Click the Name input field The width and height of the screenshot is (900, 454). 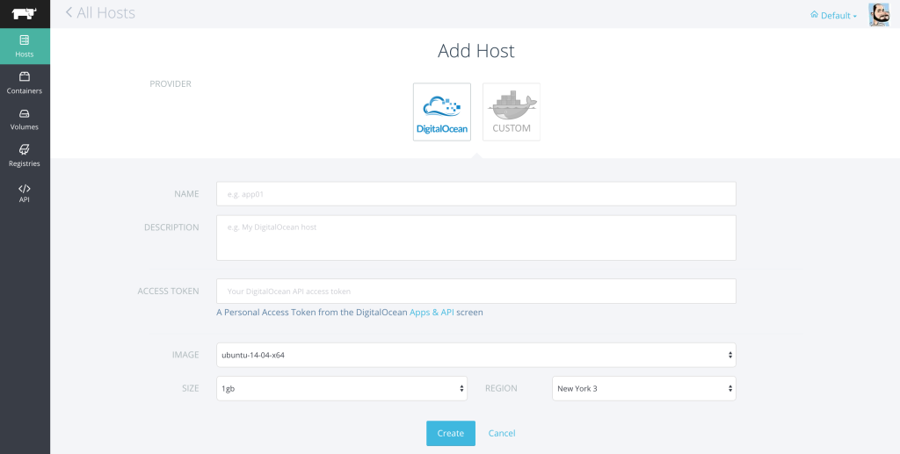tap(475, 194)
